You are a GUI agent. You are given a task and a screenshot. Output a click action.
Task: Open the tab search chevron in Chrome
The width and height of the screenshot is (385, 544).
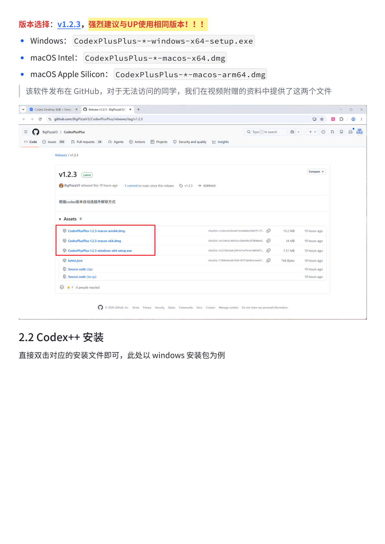(23, 110)
